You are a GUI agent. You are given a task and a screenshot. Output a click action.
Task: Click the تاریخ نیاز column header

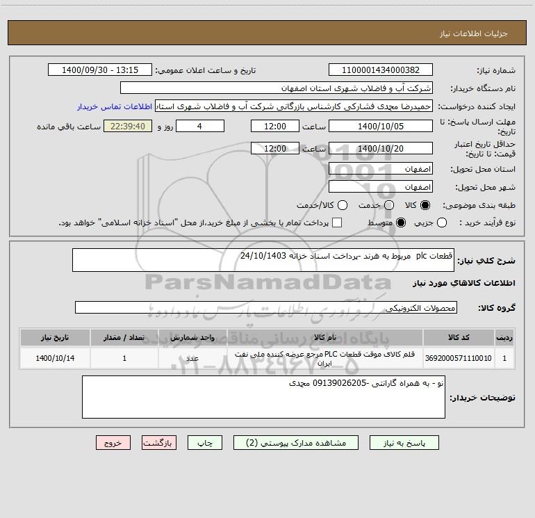[55, 338]
